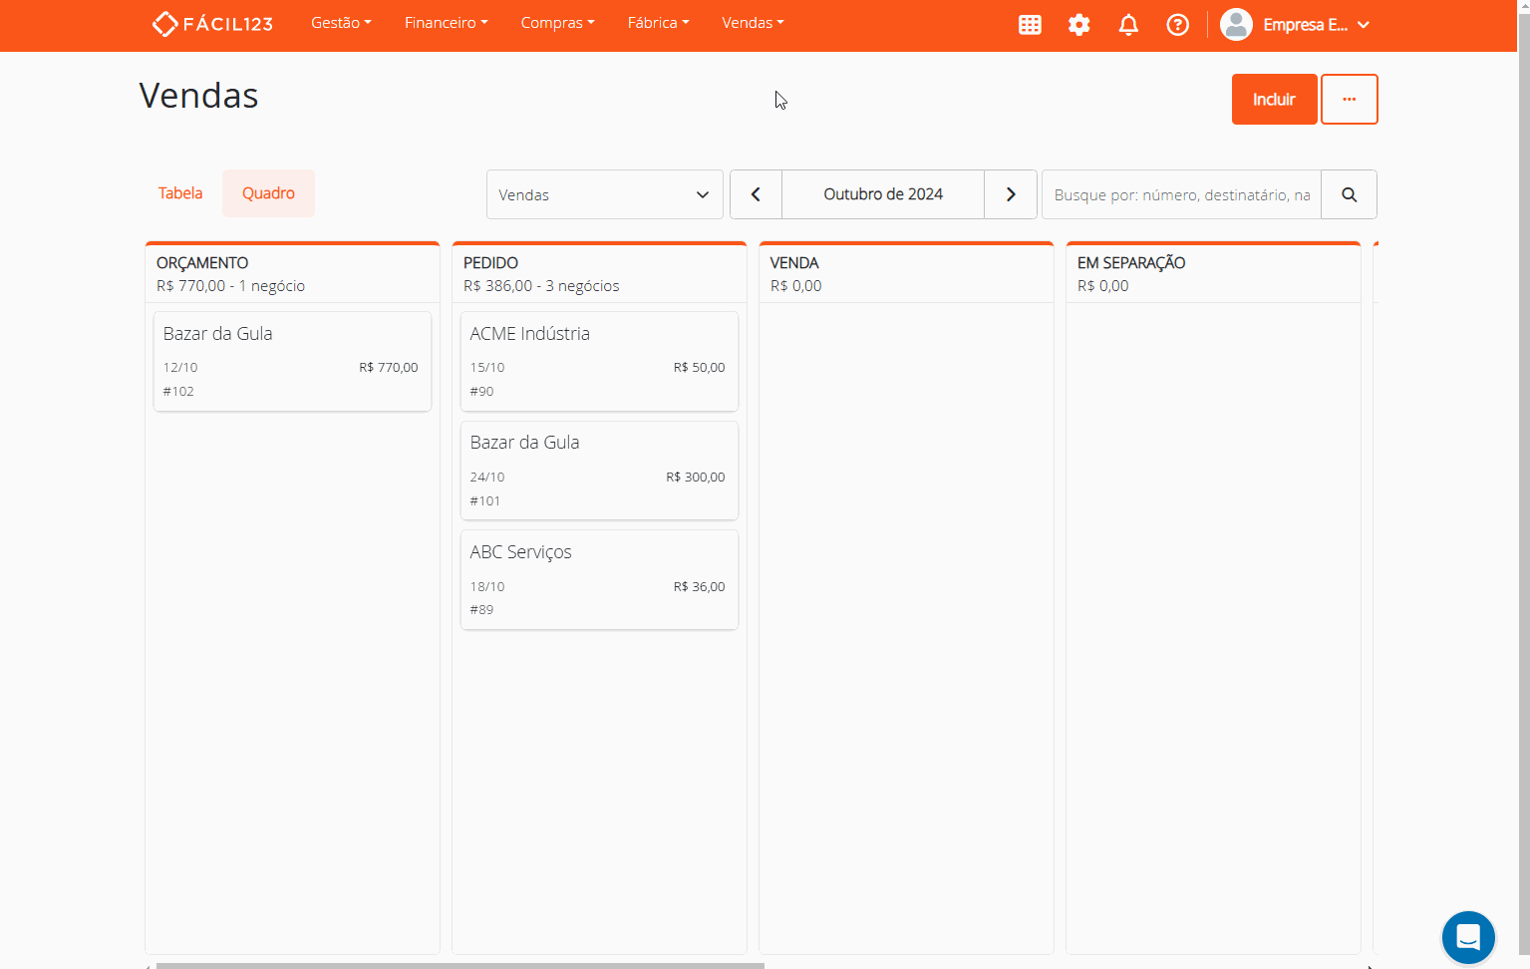Click the user avatar icon
Viewport: 1530px width, 969px height.
click(x=1236, y=25)
